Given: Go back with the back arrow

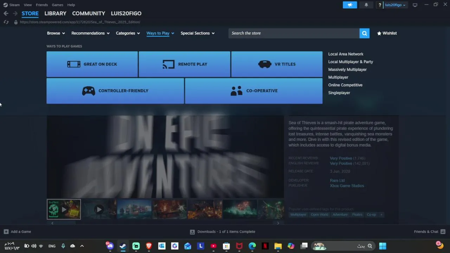Looking at the screenshot, I should coord(6,13).
